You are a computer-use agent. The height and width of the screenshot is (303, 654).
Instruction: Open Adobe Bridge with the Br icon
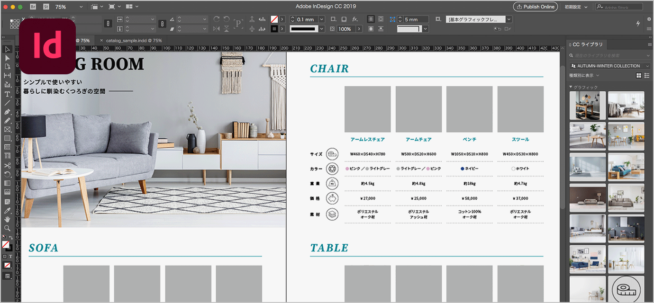point(33,7)
